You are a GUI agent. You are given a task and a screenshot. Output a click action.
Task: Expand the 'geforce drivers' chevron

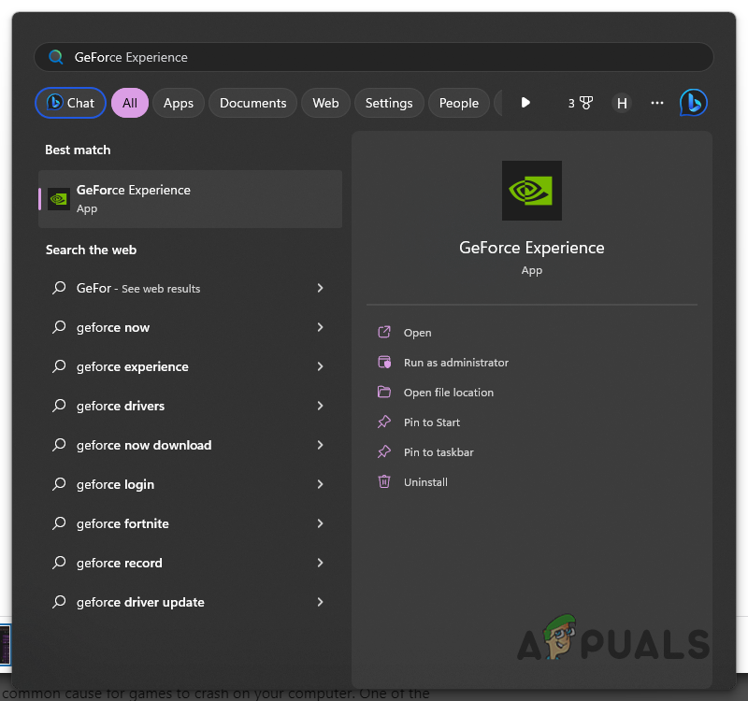click(x=320, y=406)
